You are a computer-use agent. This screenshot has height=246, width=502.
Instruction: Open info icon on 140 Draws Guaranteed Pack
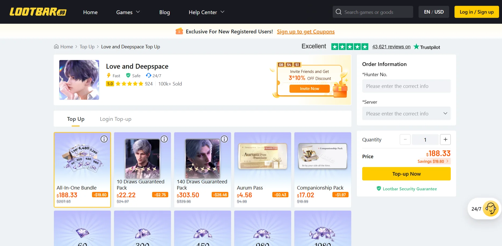pyautogui.click(x=224, y=139)
